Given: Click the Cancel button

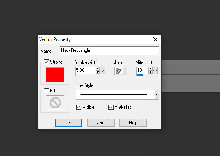Looking at the screenshot, I should point(101,123).
